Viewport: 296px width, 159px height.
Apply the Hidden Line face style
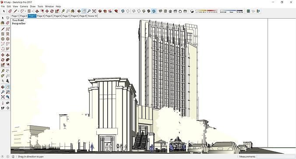coord(139,11)
